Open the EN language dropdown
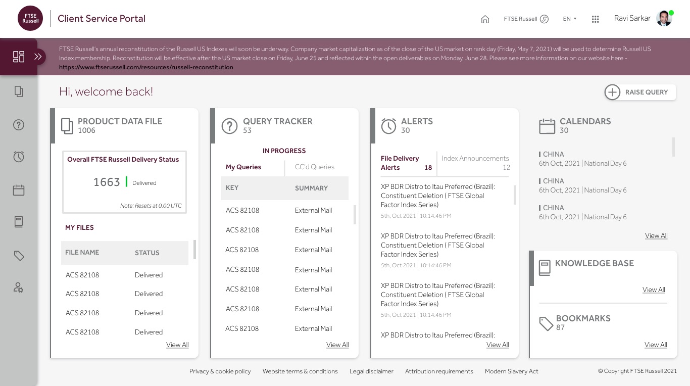 tap(569, 19)
